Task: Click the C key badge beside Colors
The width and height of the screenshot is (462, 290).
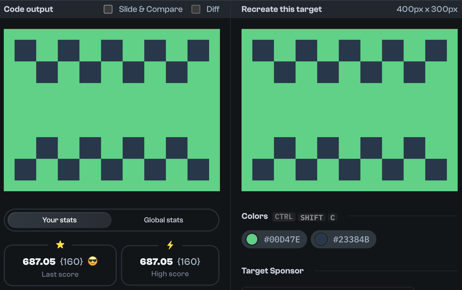Action: pyautogui.click(x=333, y=217)
